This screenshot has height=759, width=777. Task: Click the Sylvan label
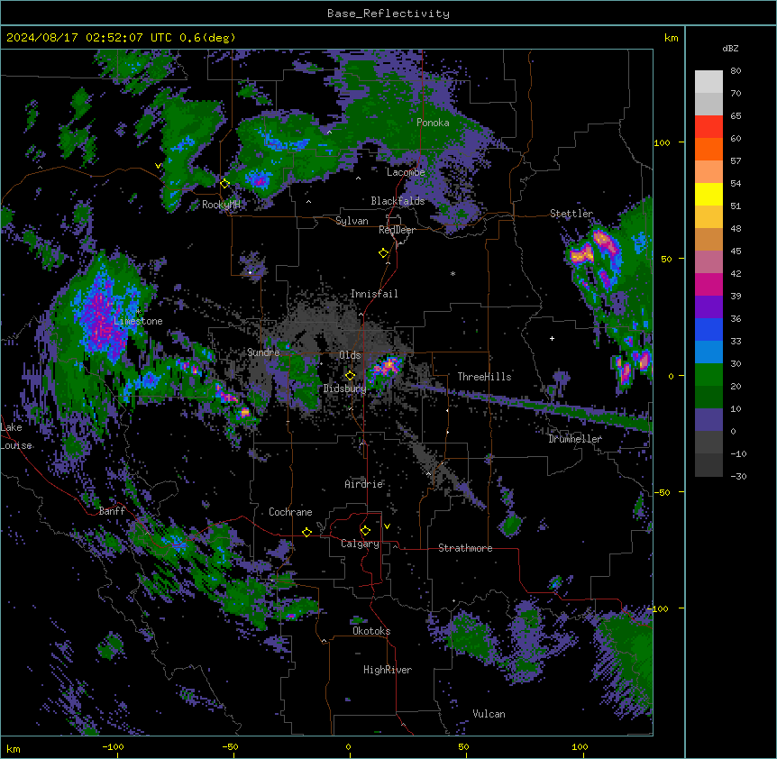[352, 221]
